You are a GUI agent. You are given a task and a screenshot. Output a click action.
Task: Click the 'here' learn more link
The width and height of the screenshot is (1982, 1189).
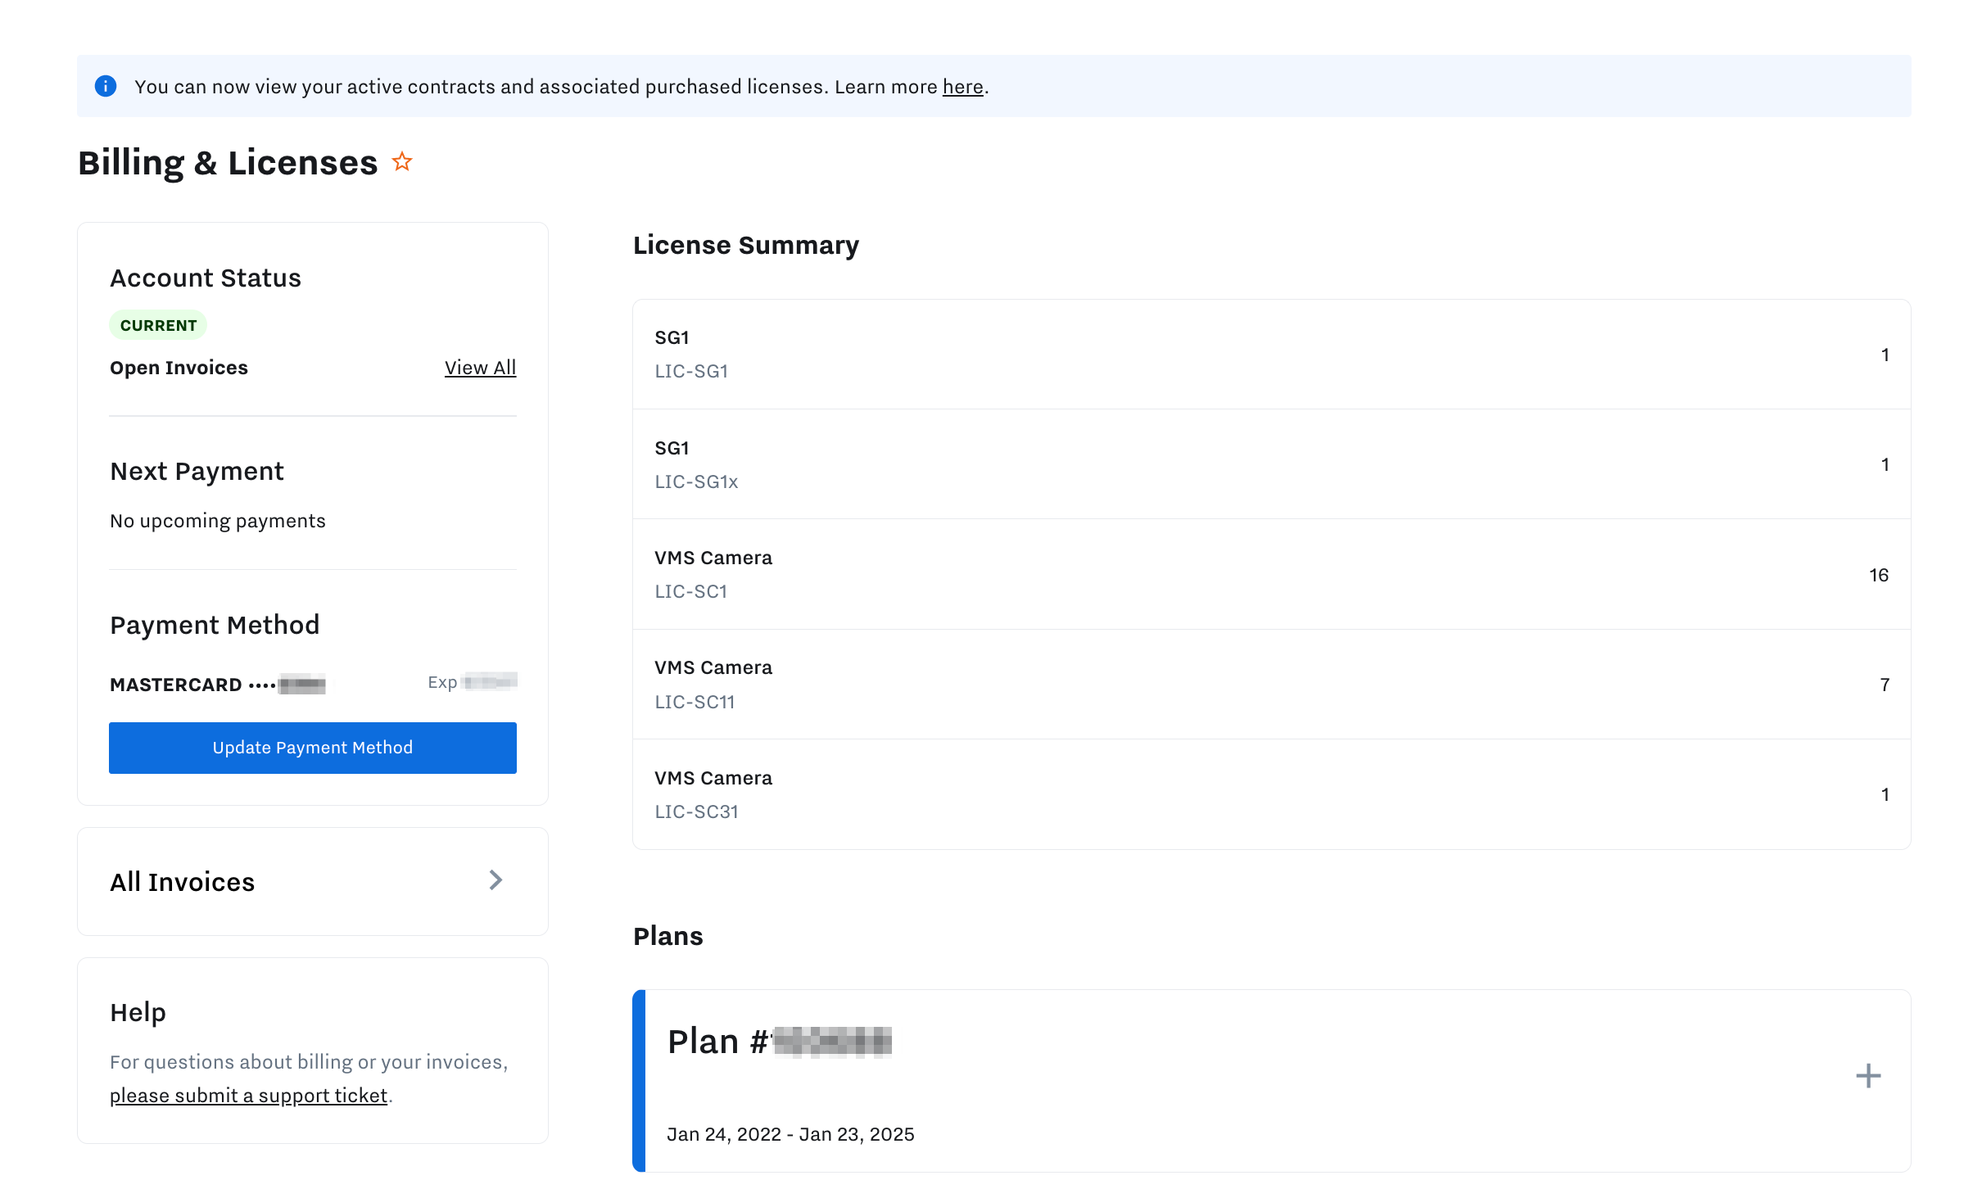(962, 87)
